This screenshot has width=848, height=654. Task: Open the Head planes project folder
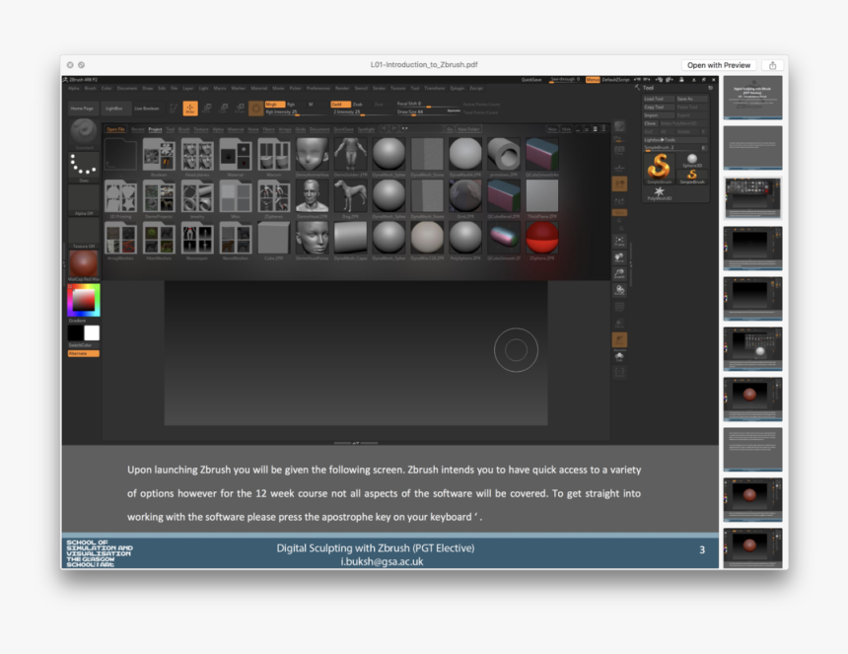pyautogui.click(x=197, y=155)
